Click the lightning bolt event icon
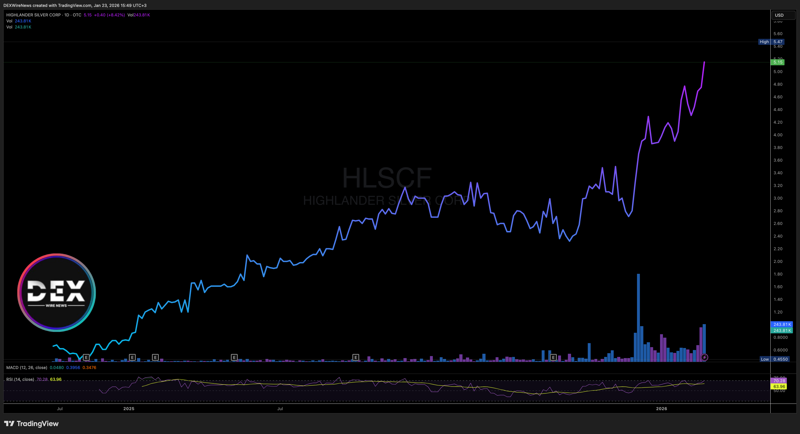Screen dimensions: 800x434 pos(704,357)
